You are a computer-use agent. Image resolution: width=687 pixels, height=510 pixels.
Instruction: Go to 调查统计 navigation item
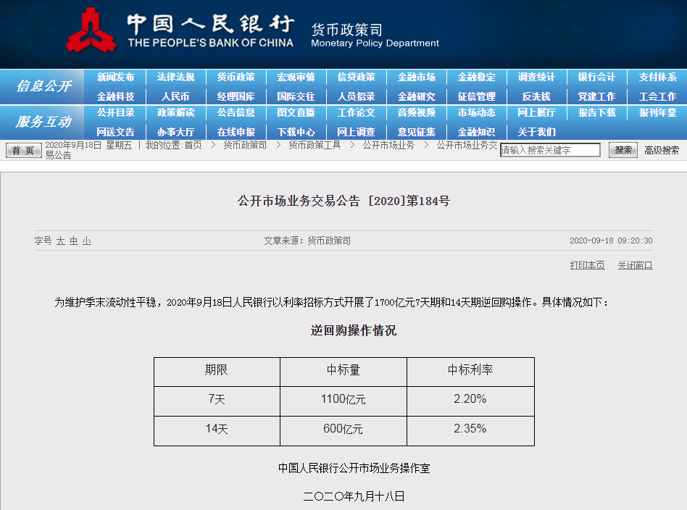click(536, 78)
